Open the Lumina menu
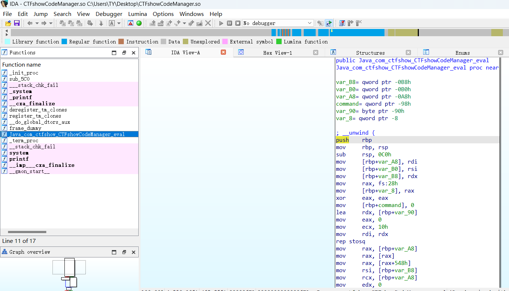509x291 pixels. (138, 14)
